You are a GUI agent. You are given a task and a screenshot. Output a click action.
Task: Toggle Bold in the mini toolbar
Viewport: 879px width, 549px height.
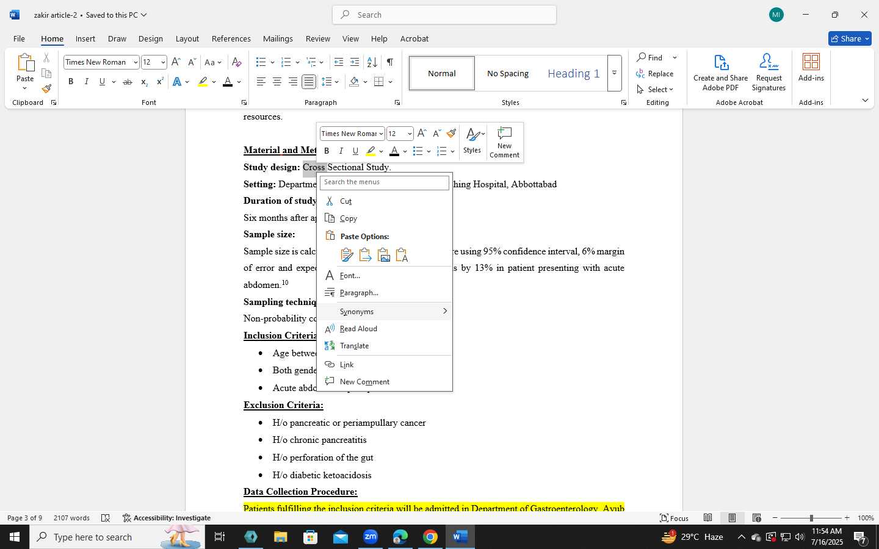pyautogui.click(x=327, y=151)
